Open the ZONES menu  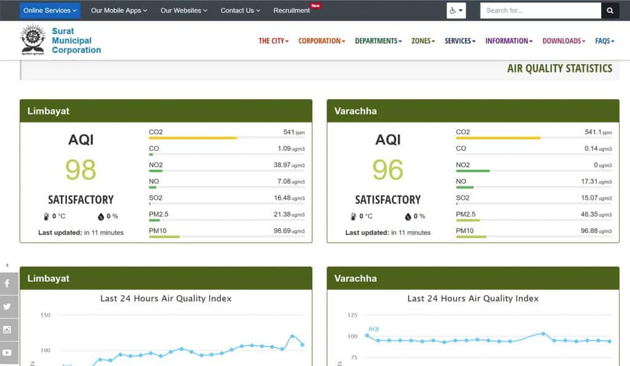click(x=422, y=41)
